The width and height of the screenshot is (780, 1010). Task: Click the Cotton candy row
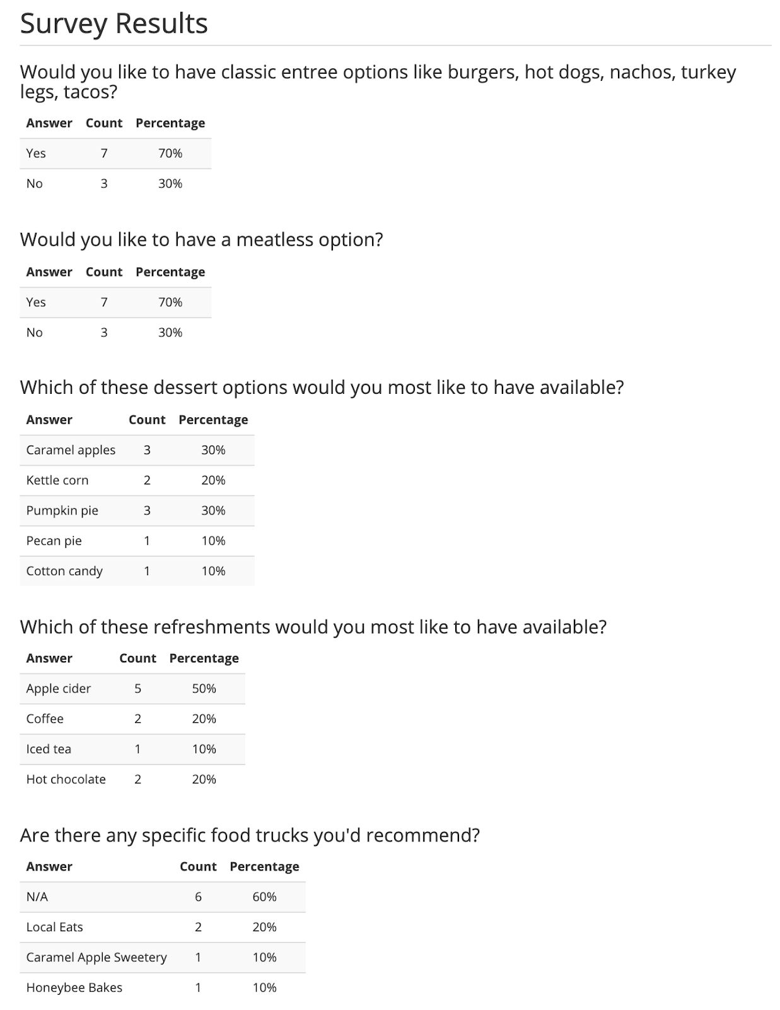click(x=137, y=571)
